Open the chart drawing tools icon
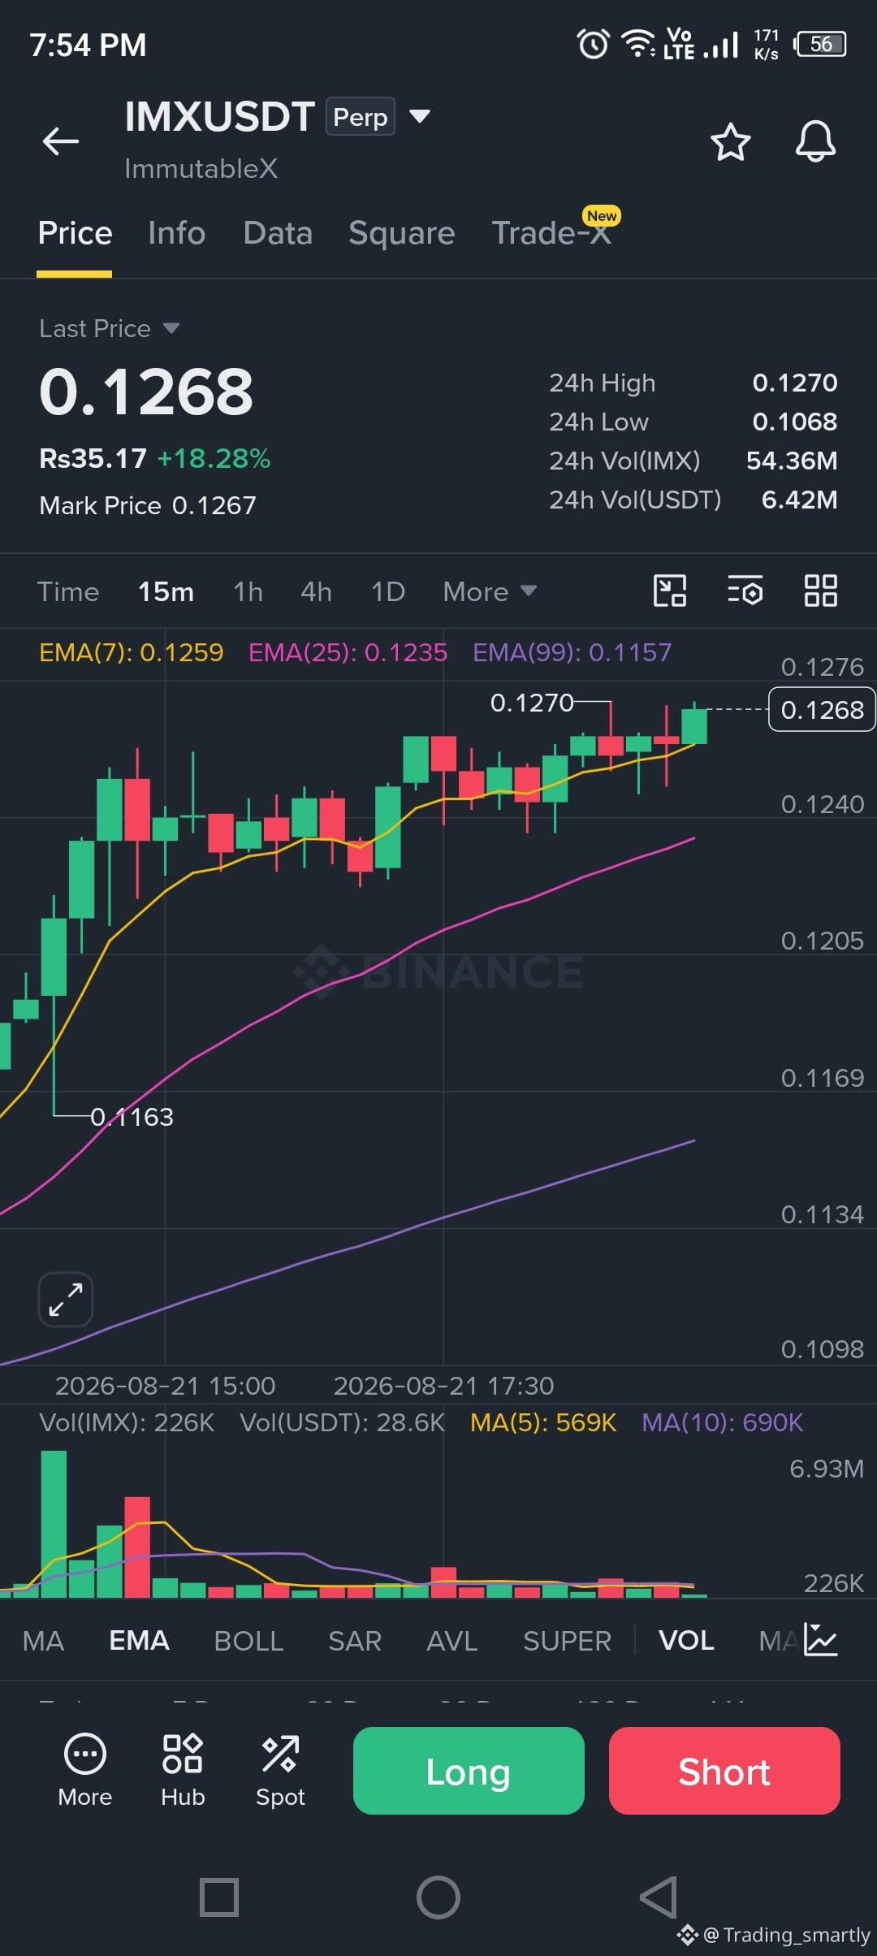 point(670,591)
